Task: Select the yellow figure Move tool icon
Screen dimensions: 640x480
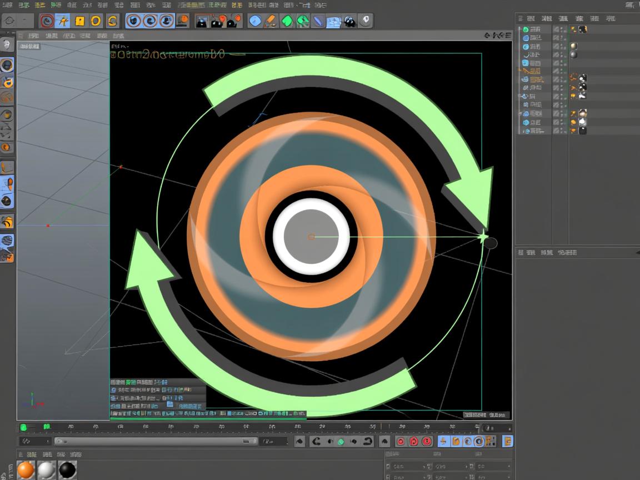Action: click(63, 21)
